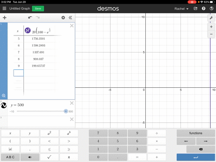Open the hamburger menu
The width and height of the screenshot is (216, 162).
click(x=4, y=9)
